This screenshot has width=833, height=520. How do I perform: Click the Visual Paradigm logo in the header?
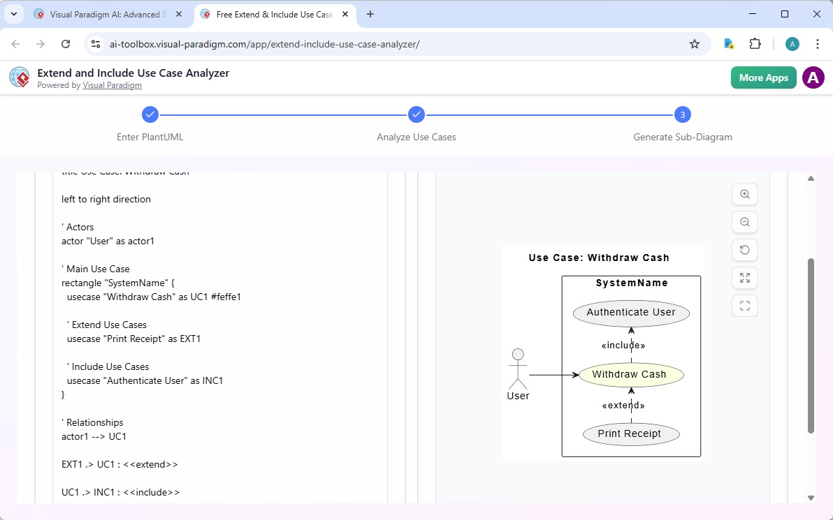click(x=19, y=77)
